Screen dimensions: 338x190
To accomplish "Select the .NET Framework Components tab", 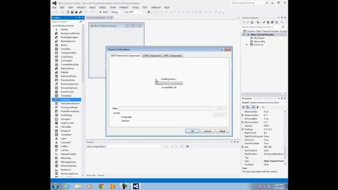I will click(125, 55).
